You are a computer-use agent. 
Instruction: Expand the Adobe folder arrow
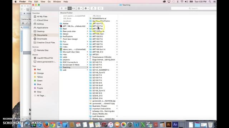click(x=87, y=23)
